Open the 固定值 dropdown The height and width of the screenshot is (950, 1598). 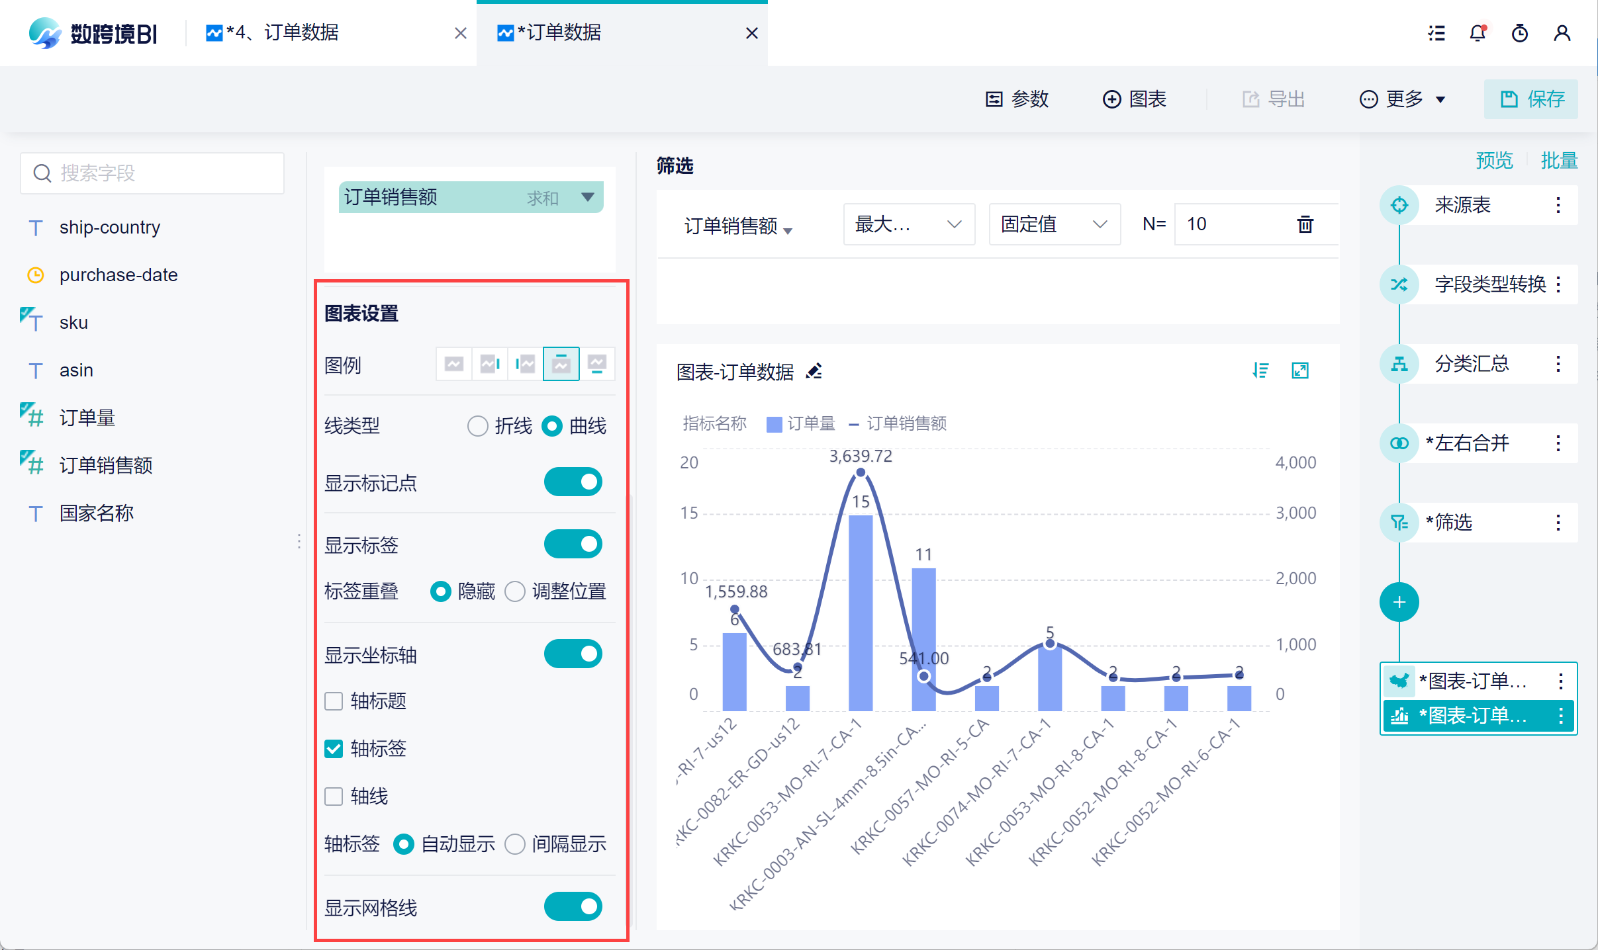click(1054, 224)
